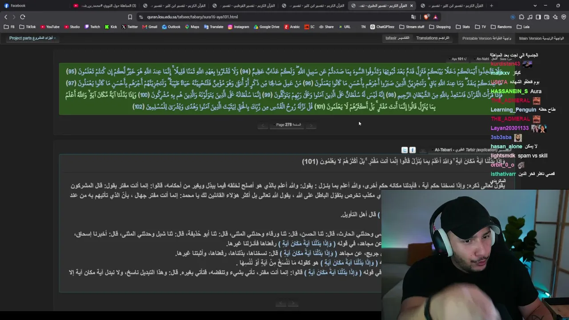Image resolution: width=569 pixels, height=320 pixels.
Task: Click chat username 3sb3sba
Action: point(501,137)
